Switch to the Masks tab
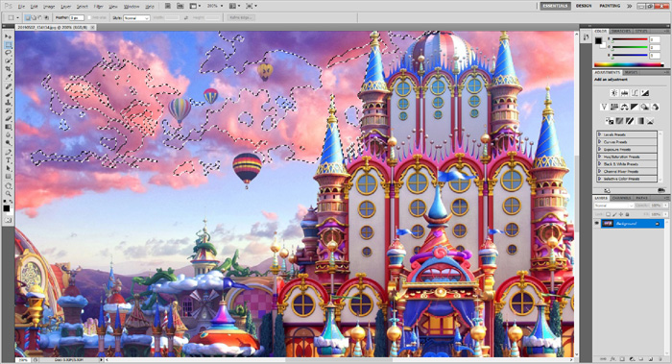 pos(631,72)
